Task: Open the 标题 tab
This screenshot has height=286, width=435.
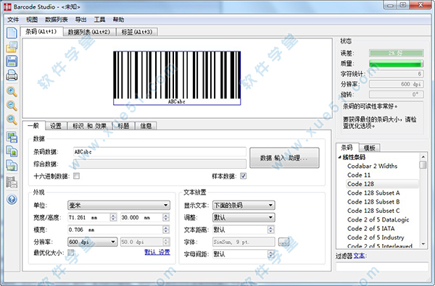Action: (123, 126)
